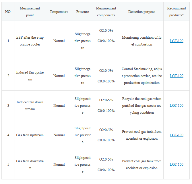Click row 3 Slightpositive pressure cell

click(x=82, y=106)
